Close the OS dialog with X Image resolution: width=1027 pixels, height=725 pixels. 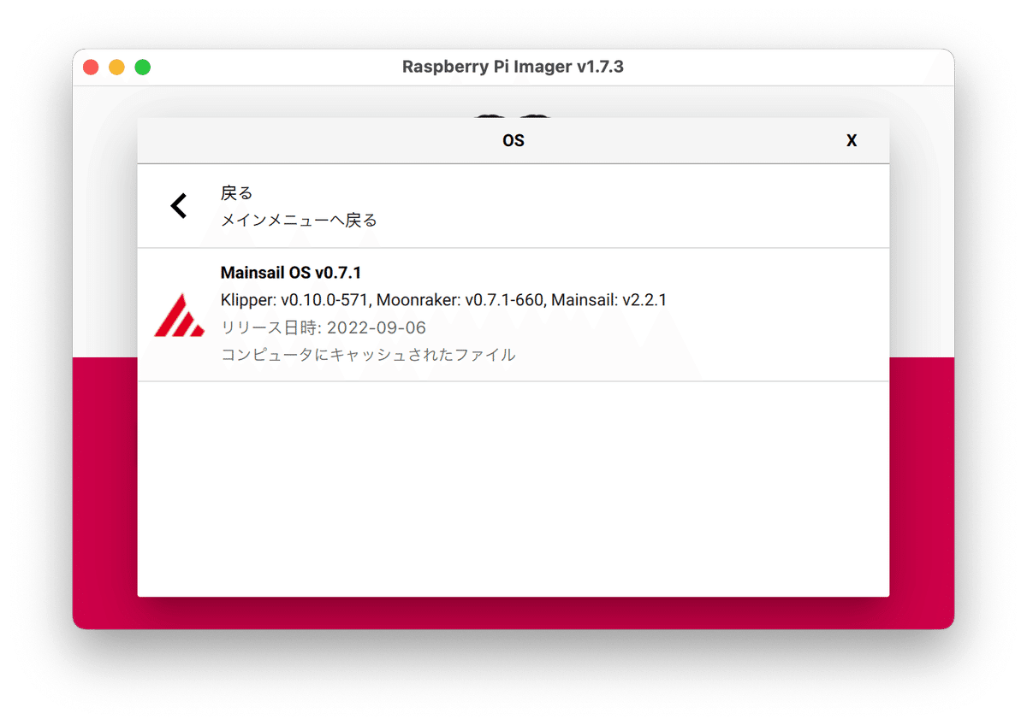point(852,141)
